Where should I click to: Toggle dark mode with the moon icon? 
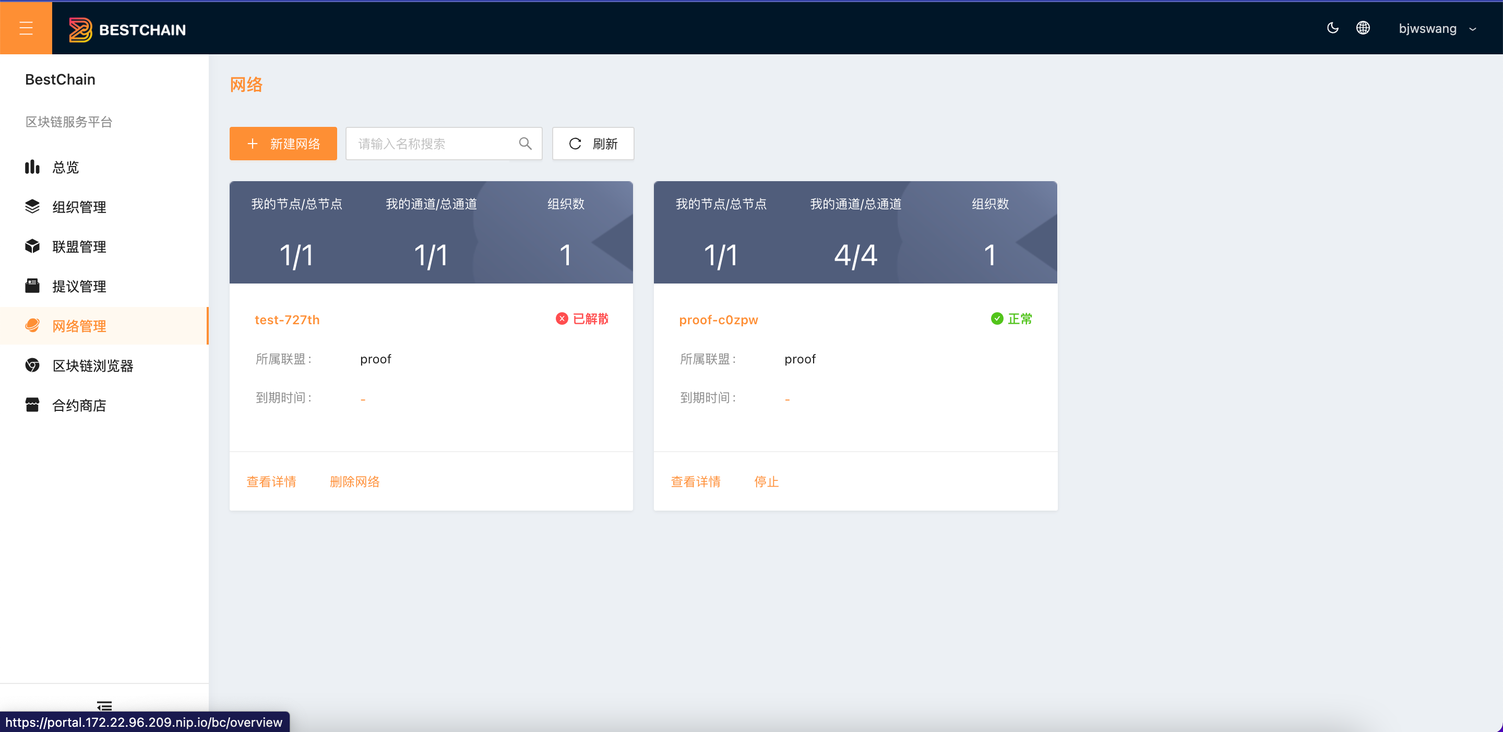point(1333,28)
